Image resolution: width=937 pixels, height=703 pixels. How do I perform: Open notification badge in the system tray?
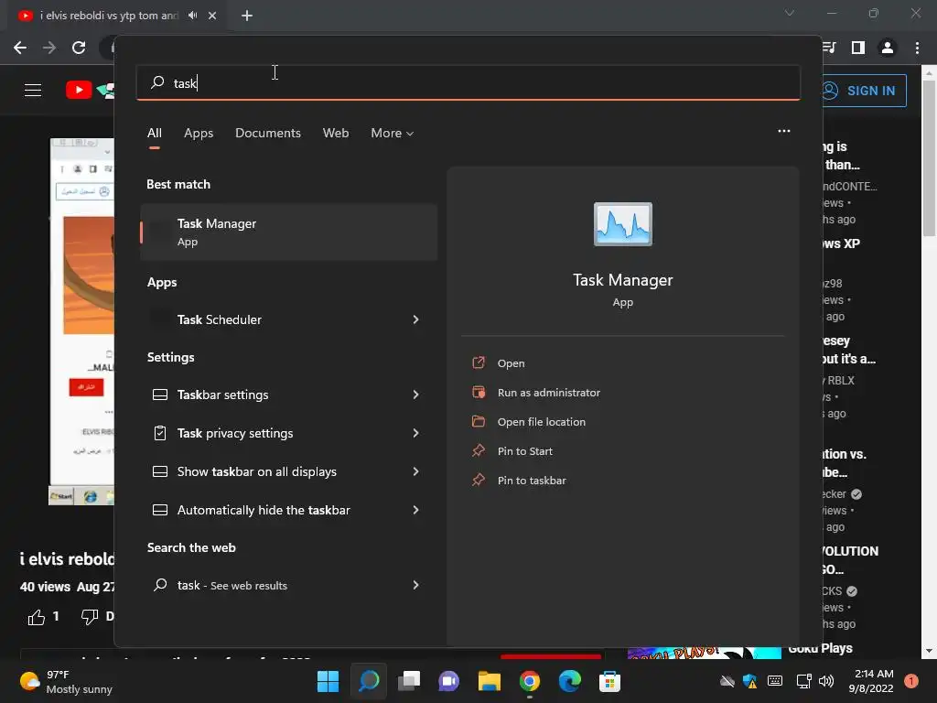(911, 681)
